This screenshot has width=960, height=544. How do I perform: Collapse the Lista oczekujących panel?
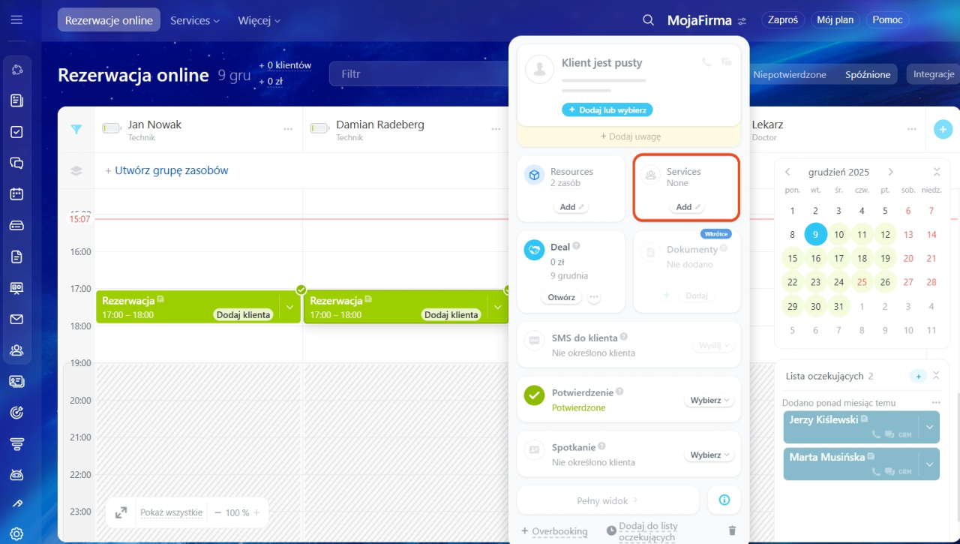pyautogui.click(x=936, y=376)
